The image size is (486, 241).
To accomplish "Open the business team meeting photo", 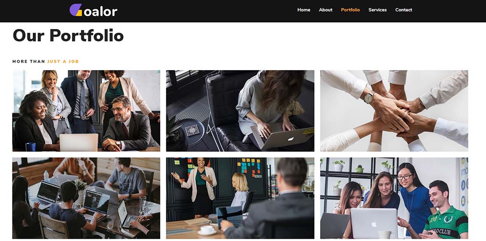I will tap(86, 111).
